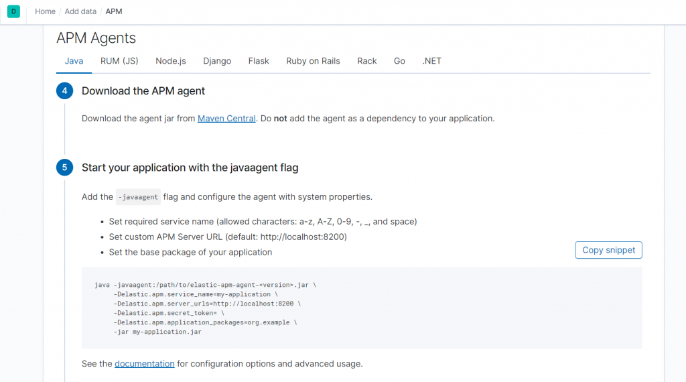Click the Set the base package bullet
686x382 pixels.
190,253
